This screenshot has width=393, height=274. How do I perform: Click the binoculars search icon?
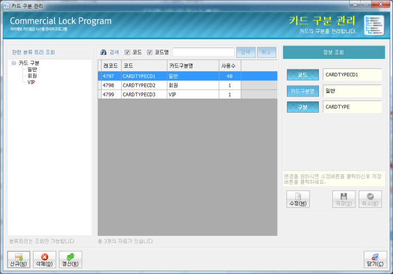(103, 52)
